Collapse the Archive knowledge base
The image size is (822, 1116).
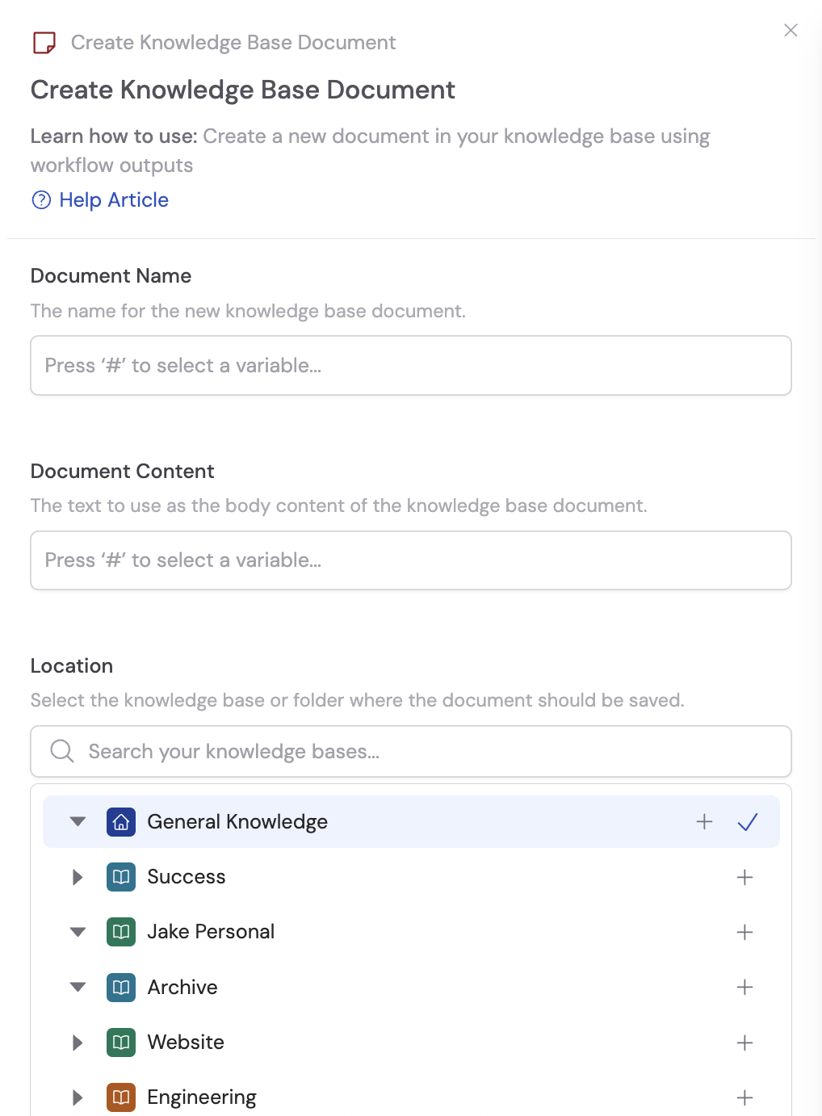[77, 987]
